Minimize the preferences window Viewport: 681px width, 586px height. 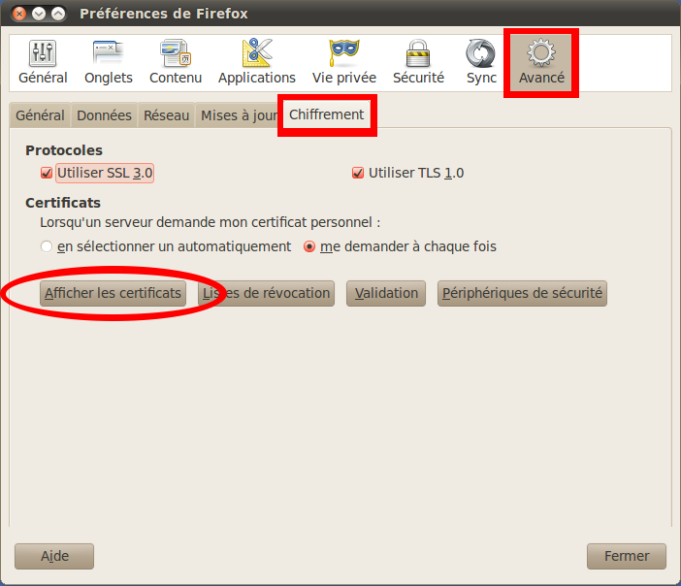point(39,14)
